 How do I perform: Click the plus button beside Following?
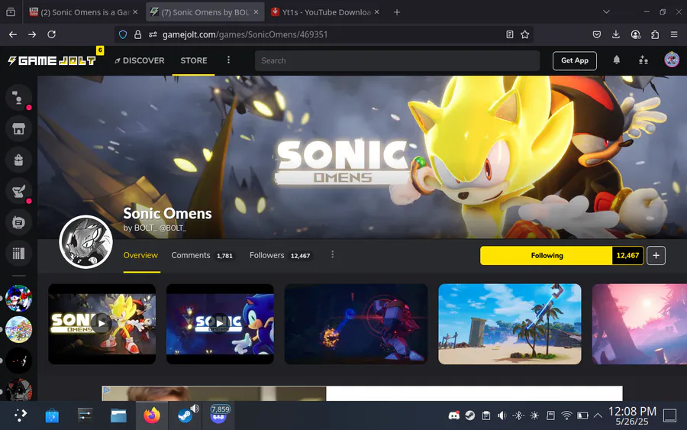(x=656, y=256)
